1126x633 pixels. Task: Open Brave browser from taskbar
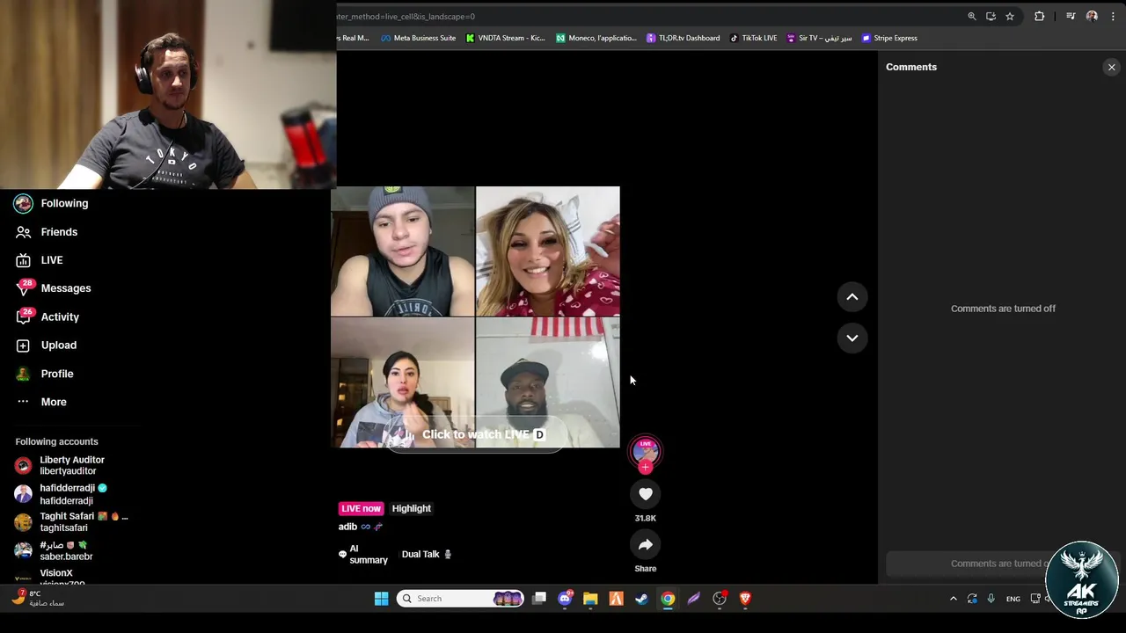(745, 599)
